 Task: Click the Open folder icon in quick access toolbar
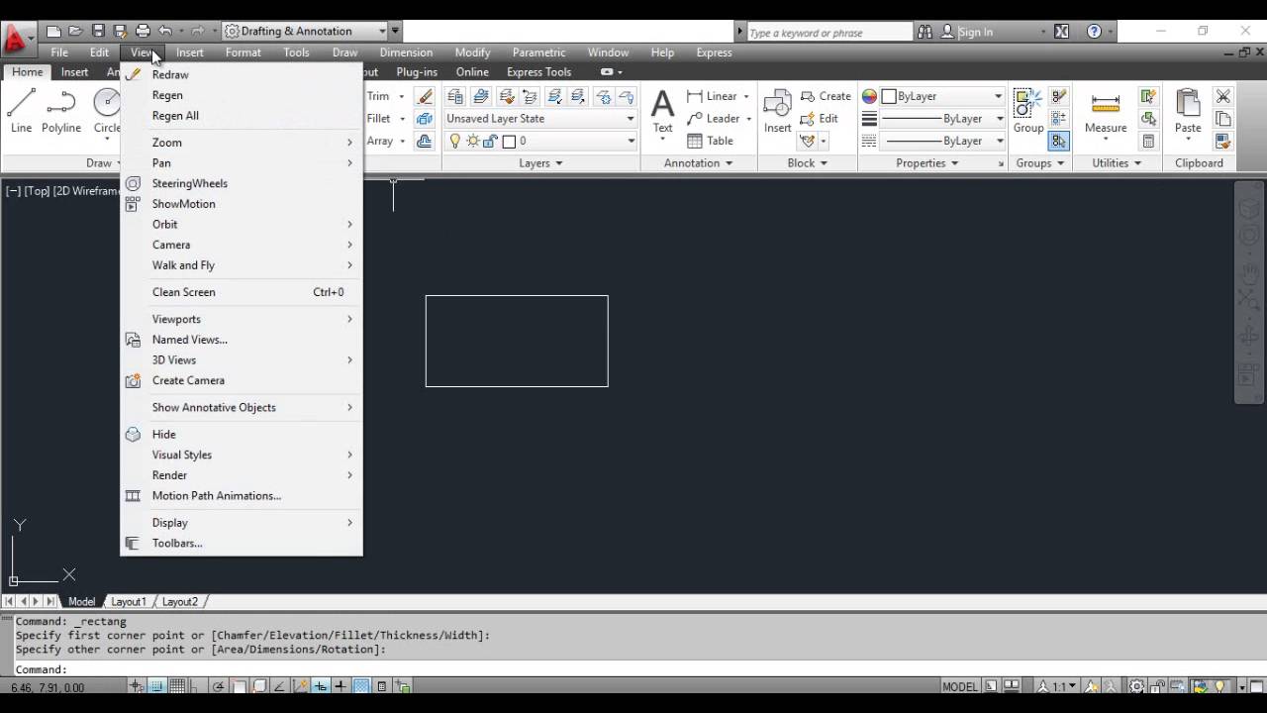point(75,32)
